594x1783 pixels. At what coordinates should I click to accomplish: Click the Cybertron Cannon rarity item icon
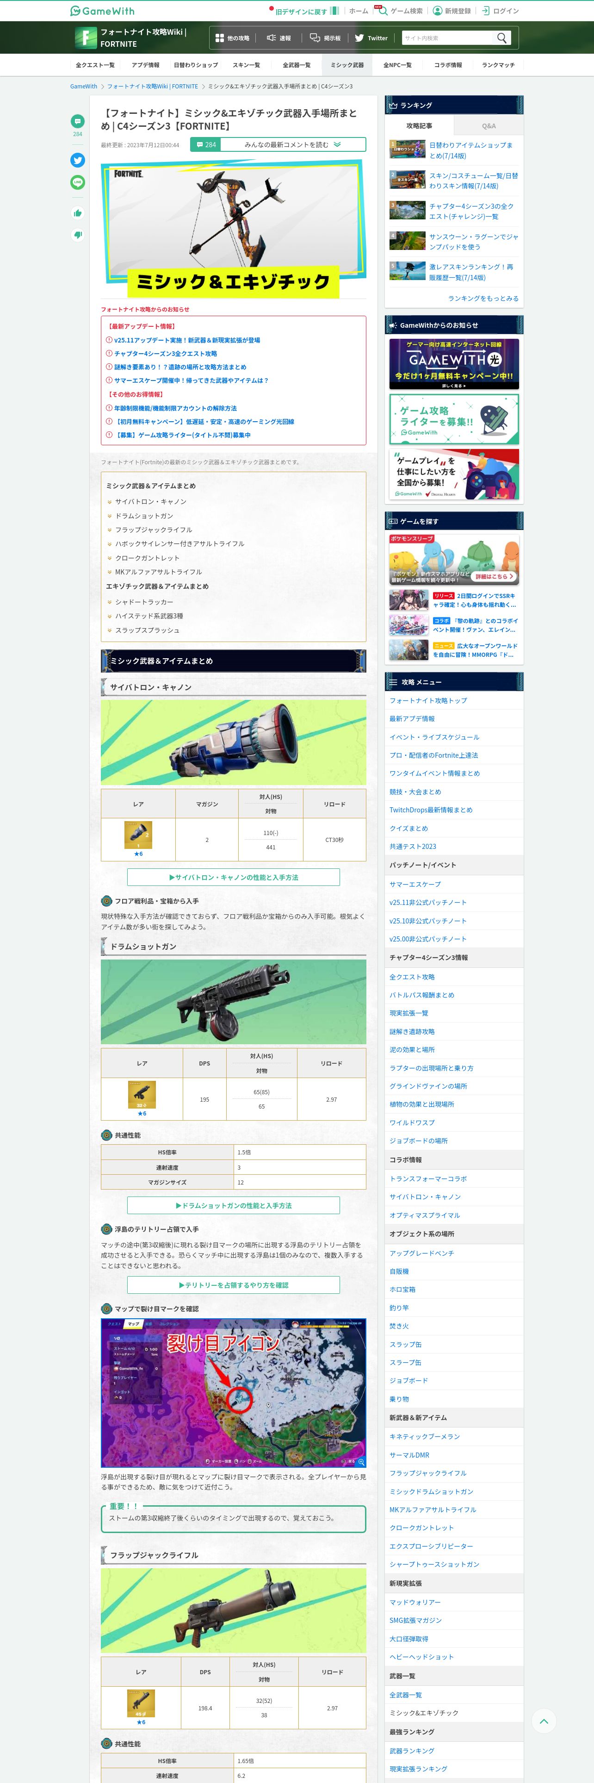(138, 835)
